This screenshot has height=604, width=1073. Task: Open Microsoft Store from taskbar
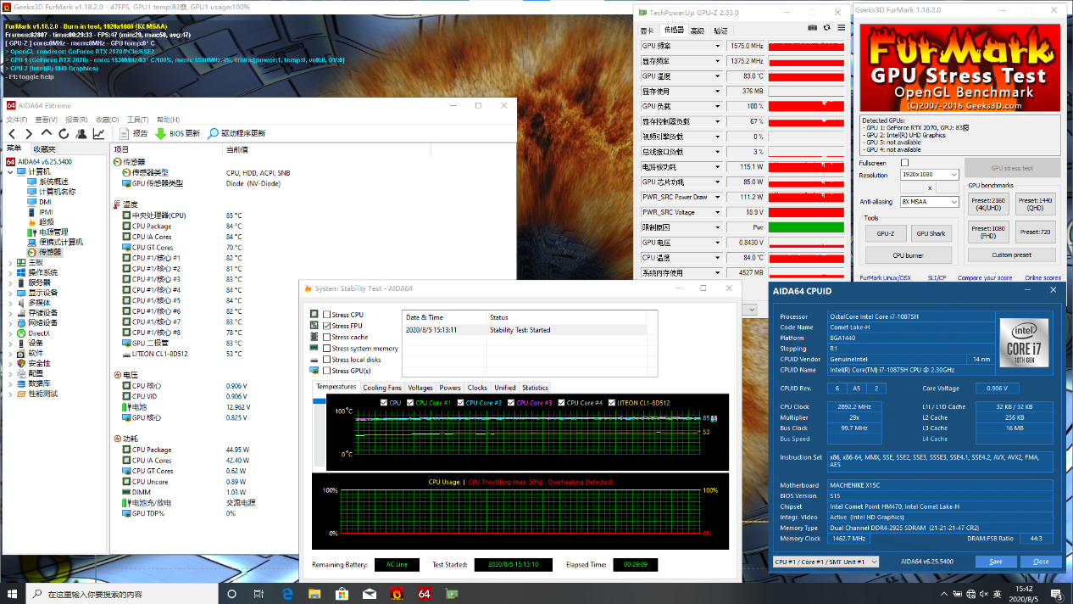tap(340, 594)
